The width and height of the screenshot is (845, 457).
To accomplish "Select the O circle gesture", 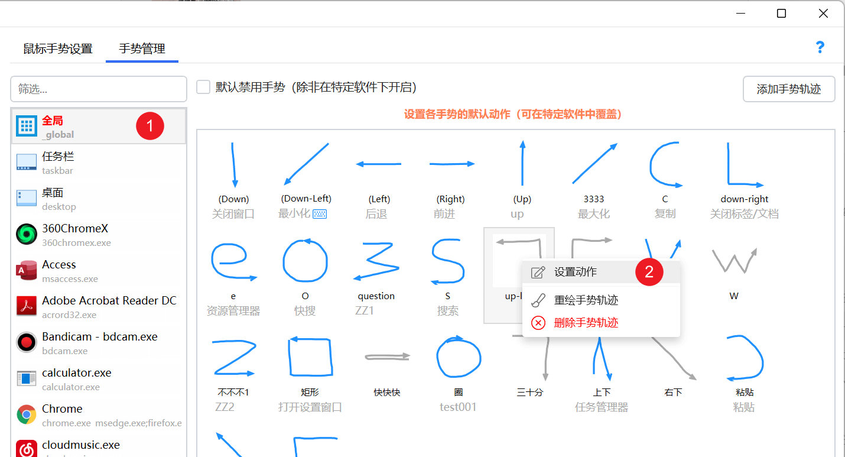I will pyautogui.click(x=305, y=260).
